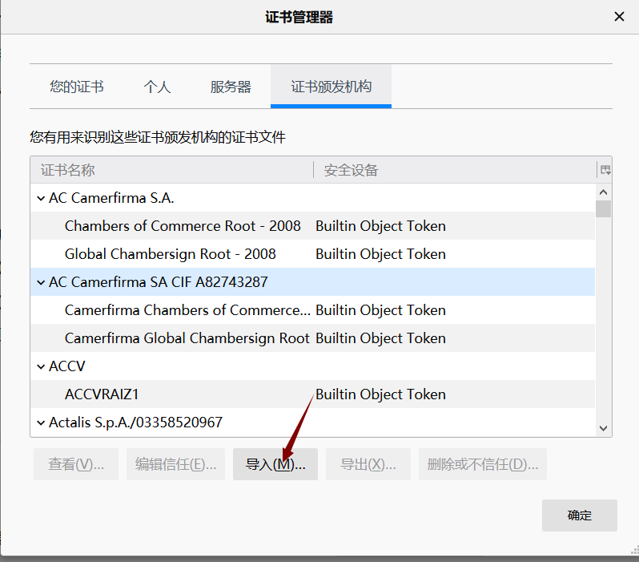Select the AC Camerfirma SA CIF A82743287 row

[x=313, y=282]
